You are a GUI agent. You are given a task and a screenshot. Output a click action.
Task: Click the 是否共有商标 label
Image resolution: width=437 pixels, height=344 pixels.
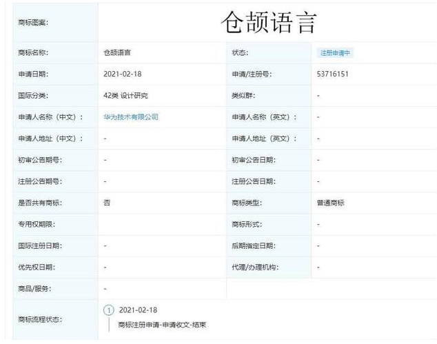coord(40,203)
